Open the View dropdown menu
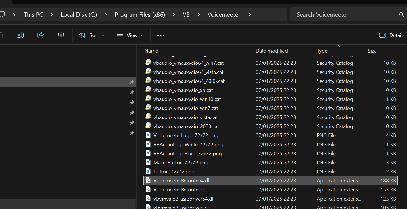This screenshot has height=209, width=407. (130, 35)
